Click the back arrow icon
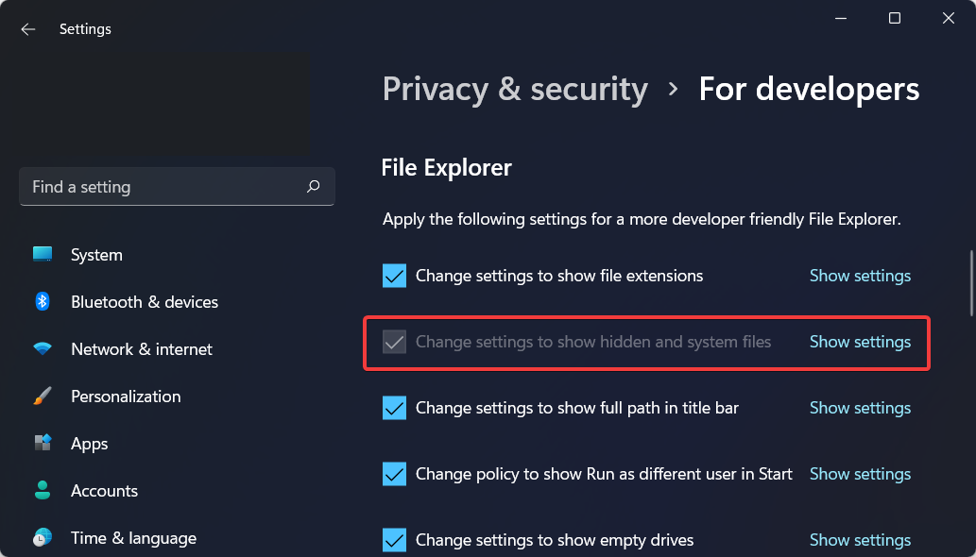Image resolution: width=976 pixels, height=557 pixels. tap(28, 29)
